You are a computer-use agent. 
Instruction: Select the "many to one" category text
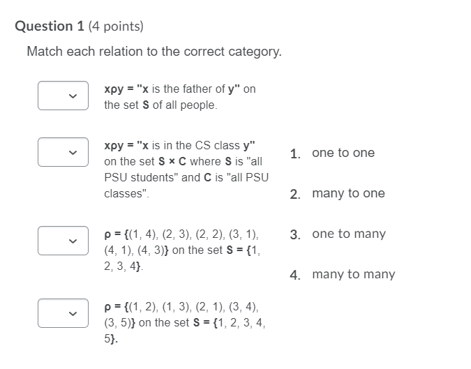[x=348, y=193]
